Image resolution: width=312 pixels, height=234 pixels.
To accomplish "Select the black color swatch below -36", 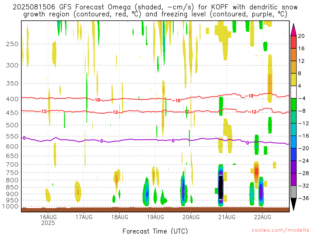I will pyautogui.click(x=293, y=204).
